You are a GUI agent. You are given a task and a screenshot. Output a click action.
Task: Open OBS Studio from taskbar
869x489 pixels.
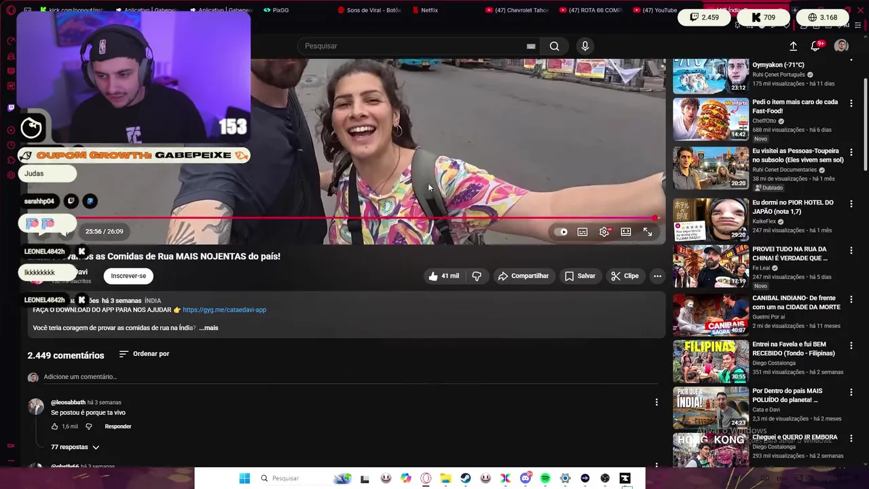605,478
